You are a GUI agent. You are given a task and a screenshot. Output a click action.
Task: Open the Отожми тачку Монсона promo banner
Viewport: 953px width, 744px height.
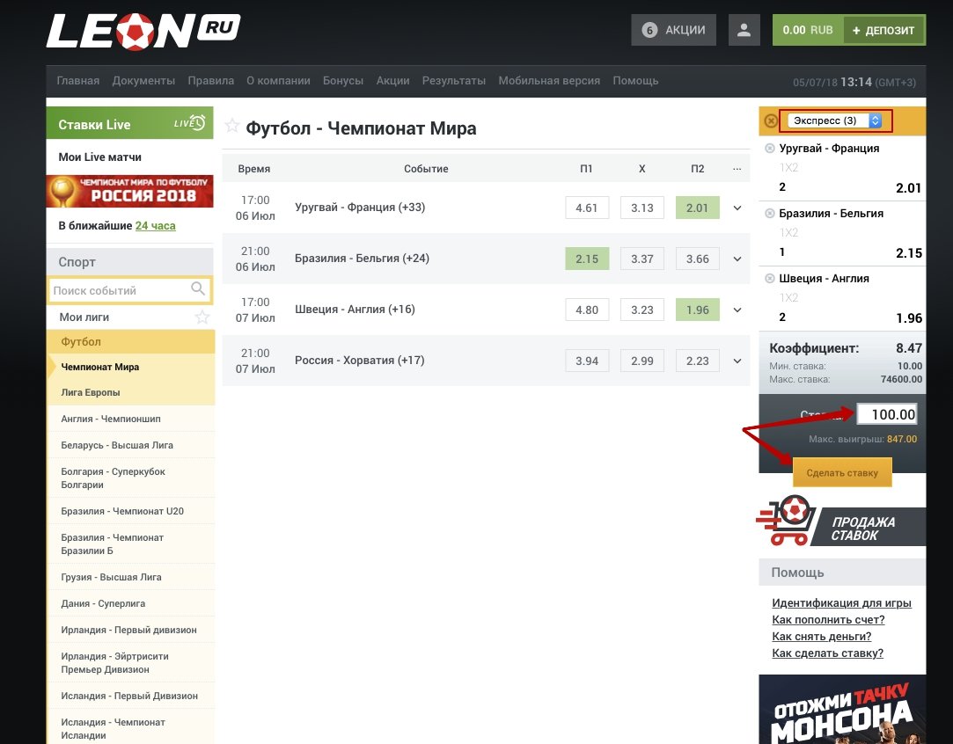click(x=842, y=710)
